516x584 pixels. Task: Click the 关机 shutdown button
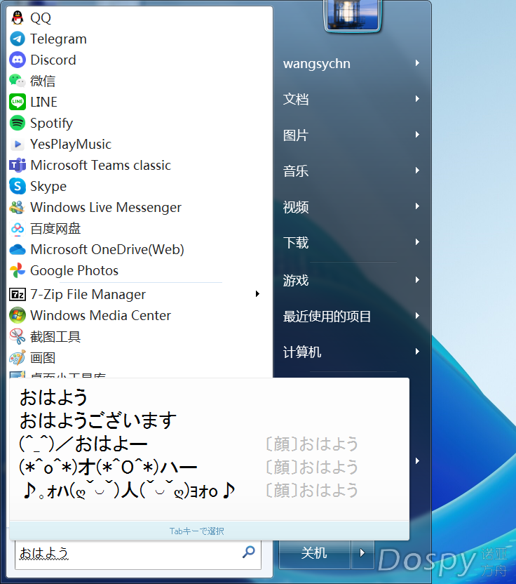[x=315, y=553]
